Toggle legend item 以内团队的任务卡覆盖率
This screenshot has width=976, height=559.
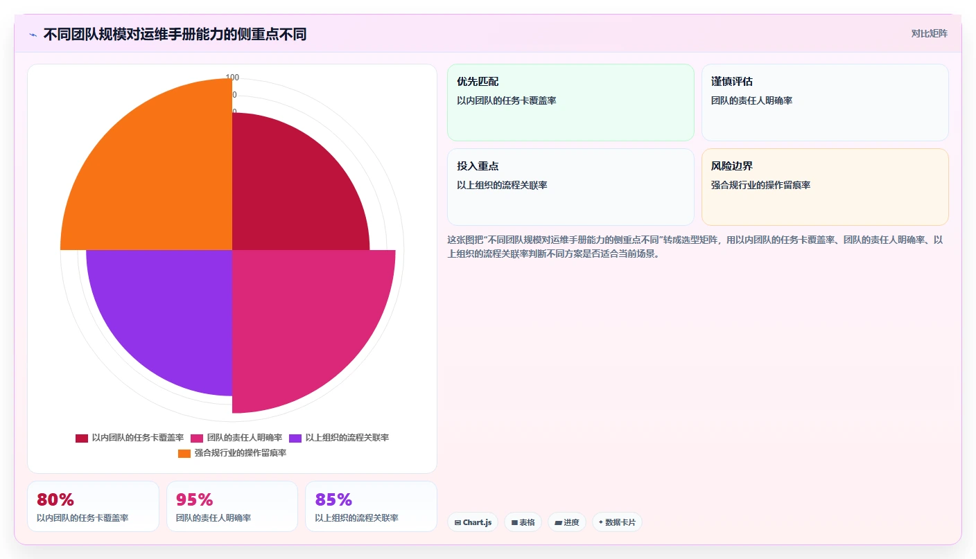point(130,438)
